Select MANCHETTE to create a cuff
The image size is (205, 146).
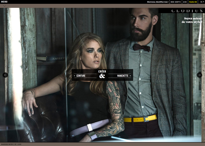point(123,76)
